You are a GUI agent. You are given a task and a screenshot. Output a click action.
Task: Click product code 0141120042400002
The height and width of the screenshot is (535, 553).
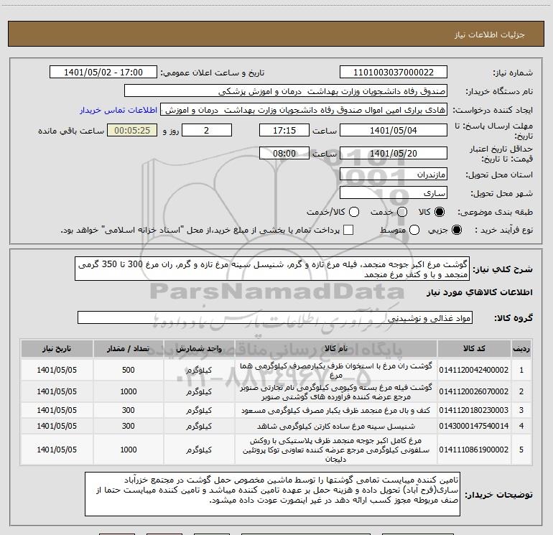click(x=474, y=370)
